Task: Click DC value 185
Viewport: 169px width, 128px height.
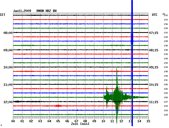Action: [x=166, y=115]
